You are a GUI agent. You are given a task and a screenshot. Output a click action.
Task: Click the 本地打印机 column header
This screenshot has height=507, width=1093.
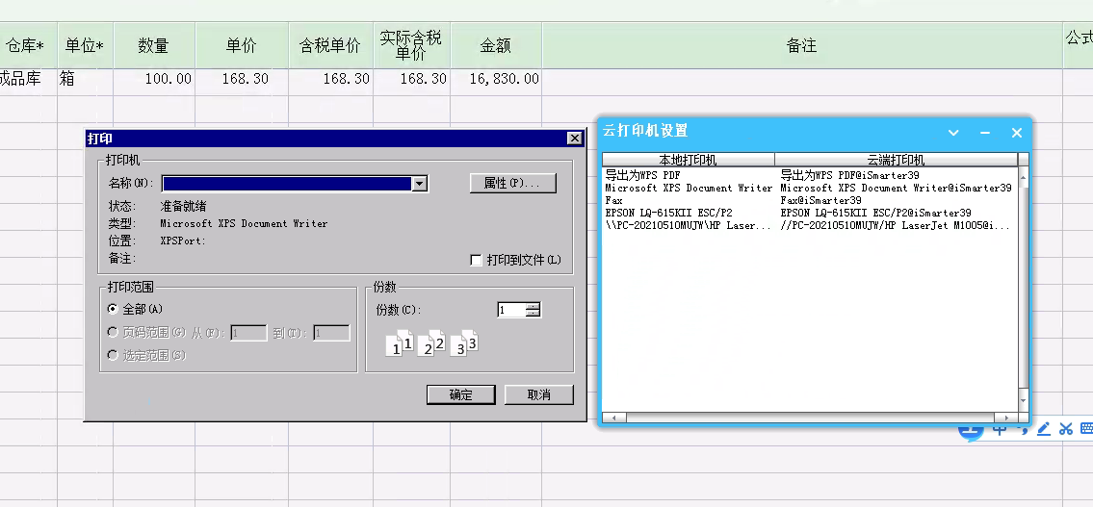[x=688, y=160]
